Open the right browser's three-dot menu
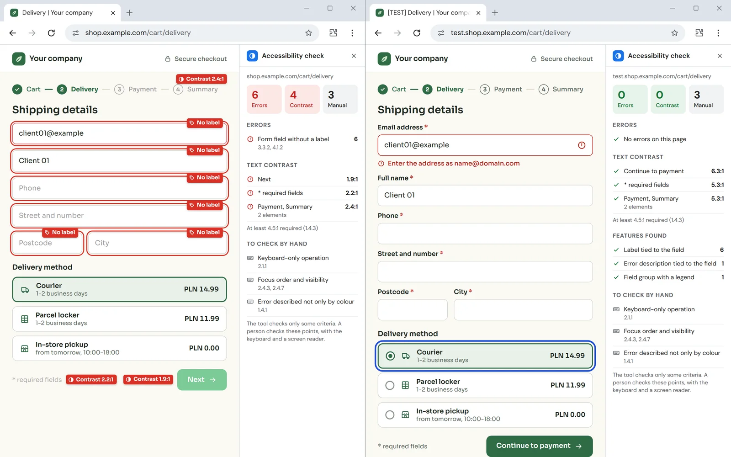The width and height of the screenshot is (731, 457). coord(718,33)
